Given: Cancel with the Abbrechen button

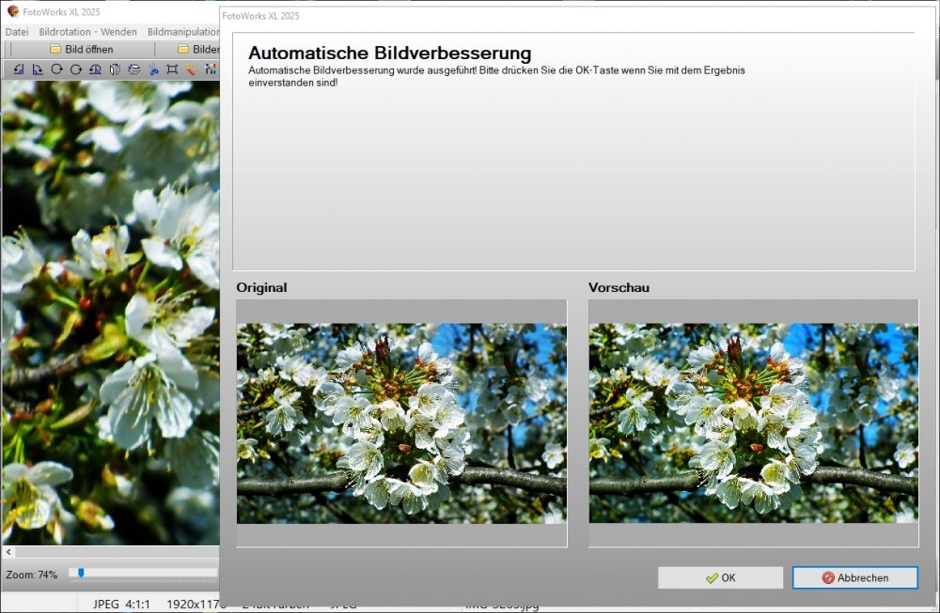Looking at the screenshot, I should 854,577.
